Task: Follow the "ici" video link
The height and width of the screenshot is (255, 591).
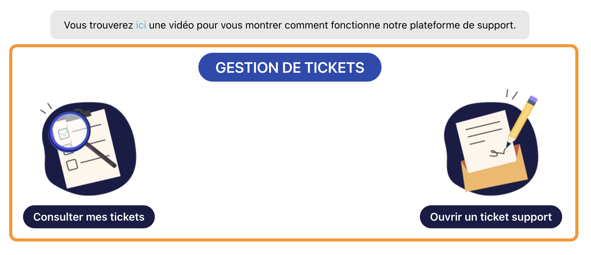Action: [x=141, y=25]
